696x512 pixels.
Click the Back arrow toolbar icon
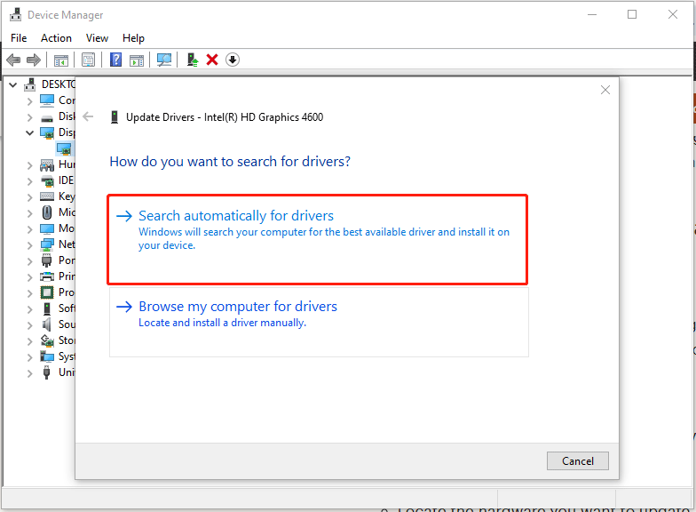14,60
